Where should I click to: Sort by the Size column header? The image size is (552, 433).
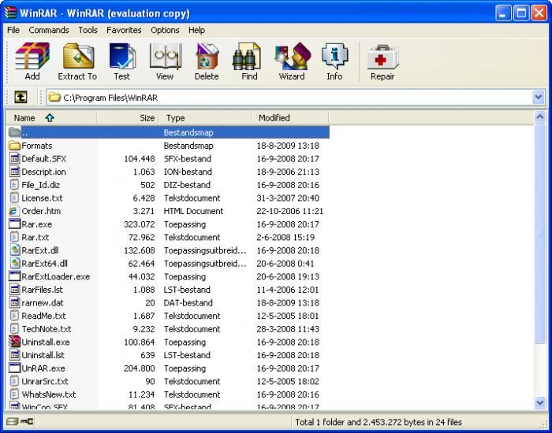tap(128, 118)
